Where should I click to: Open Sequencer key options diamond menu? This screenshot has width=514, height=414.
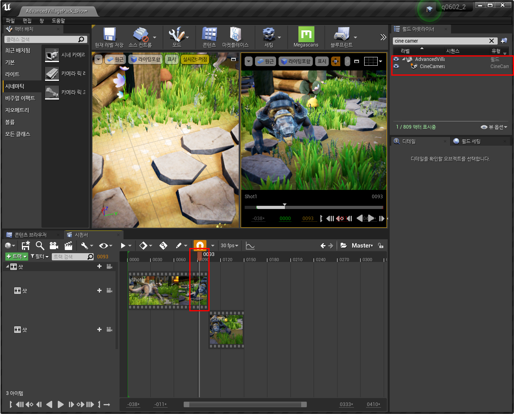[x=145, y=246]
